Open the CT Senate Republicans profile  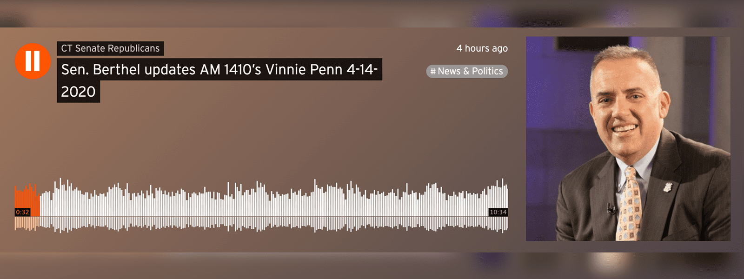[x=110, y=48]
